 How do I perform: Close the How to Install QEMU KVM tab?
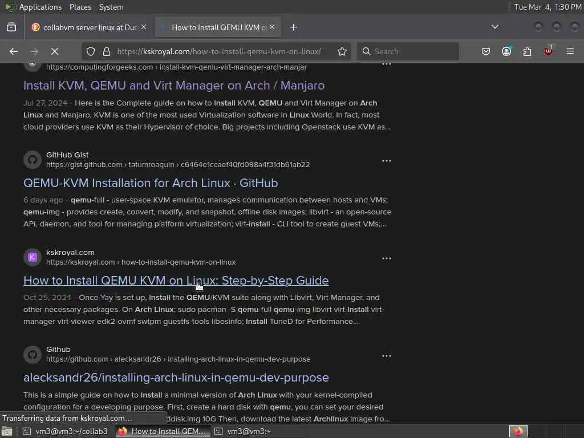[272, 27]
